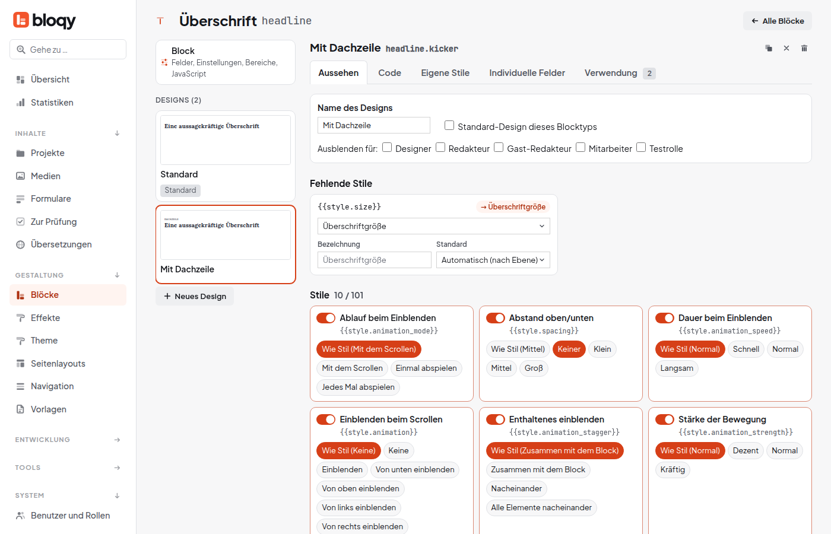Check the Gast-Redakteur box
This screenshot has width=831, height=534.
pyautogui.click(x=499, y=147)
